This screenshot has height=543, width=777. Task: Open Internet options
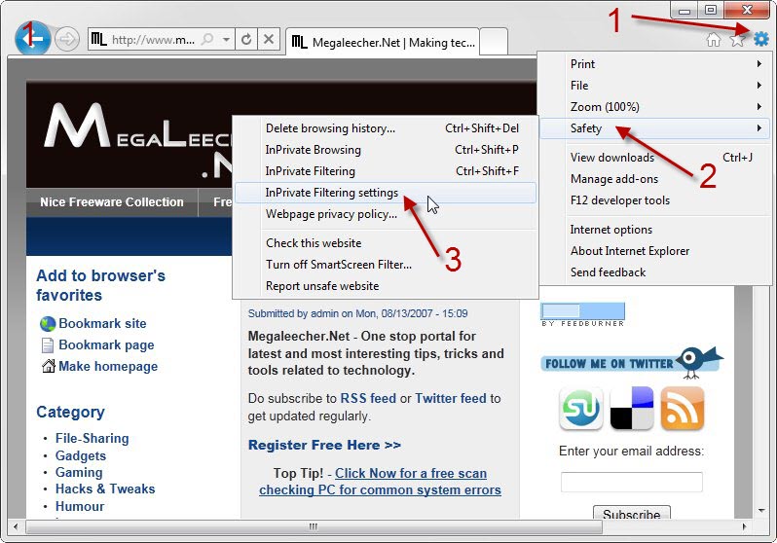tap(654, 230)
